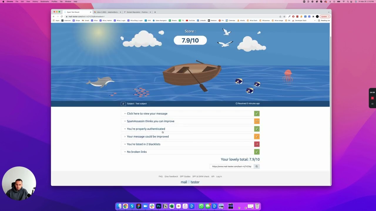Open Messages from the dock
Screen dimensions: 376x211
tap(208, 206)
